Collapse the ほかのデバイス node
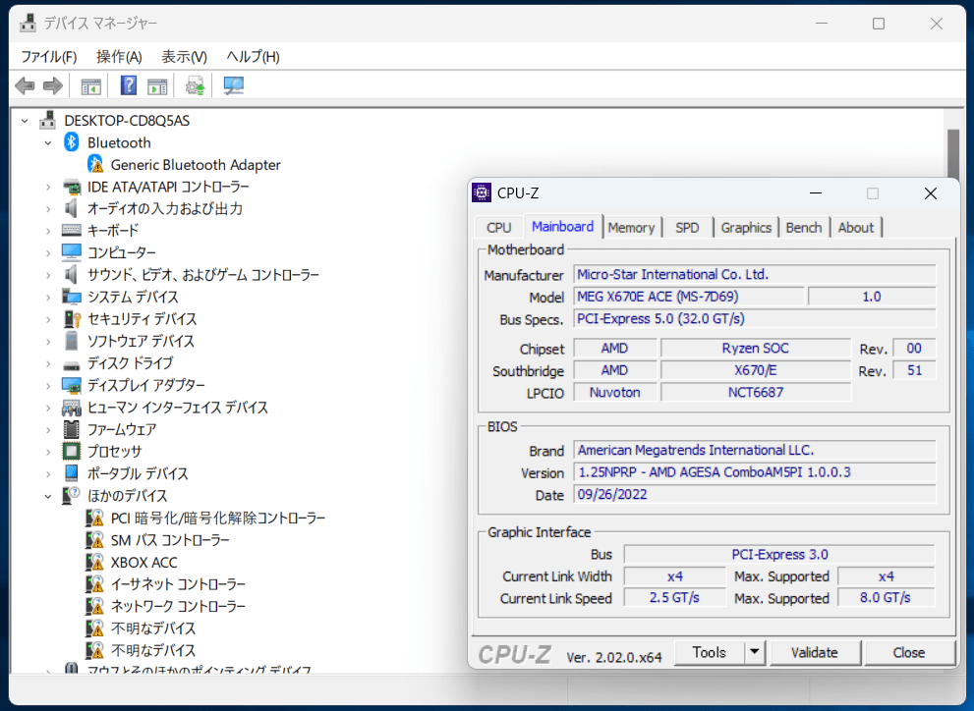This screenshot has width=974, height=711. (x=48, y=496)
